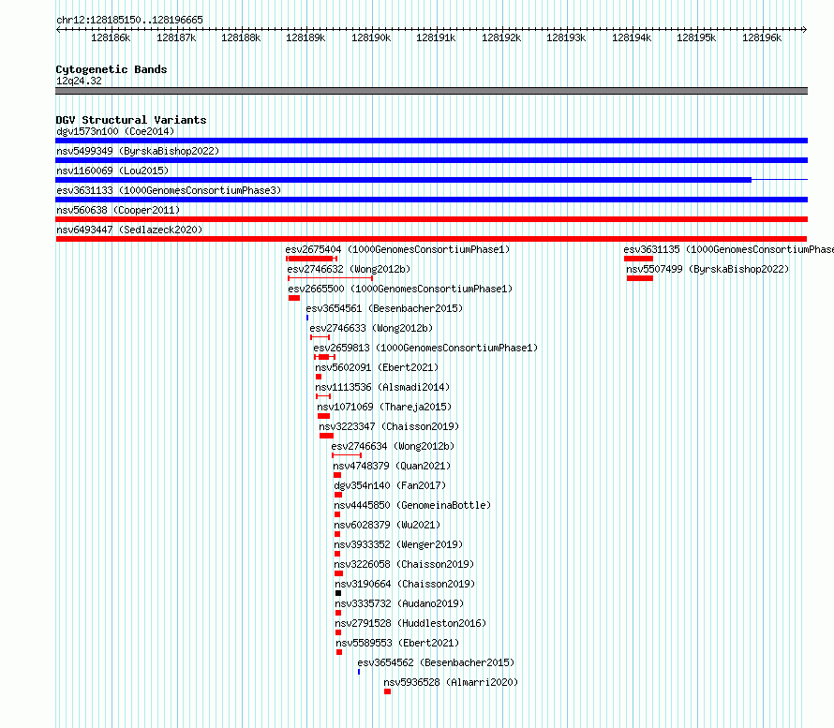834x728 pixels.
Task: Click nsv560638 (Cooper2011) label
Action: (118, 210)
